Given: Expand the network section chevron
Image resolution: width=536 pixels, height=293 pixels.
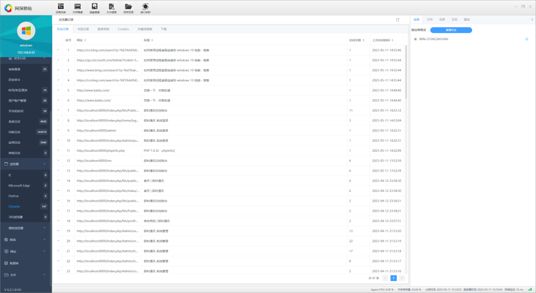Looking at the screenshot, I should click(x=45, y=240).
